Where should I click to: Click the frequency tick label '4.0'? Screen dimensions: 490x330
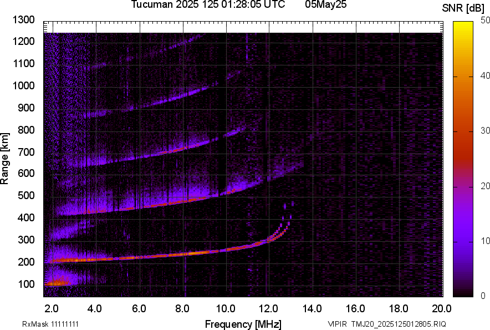point(95,309)
